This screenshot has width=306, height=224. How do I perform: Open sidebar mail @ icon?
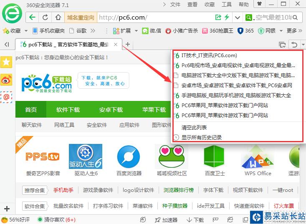(6, 97)
